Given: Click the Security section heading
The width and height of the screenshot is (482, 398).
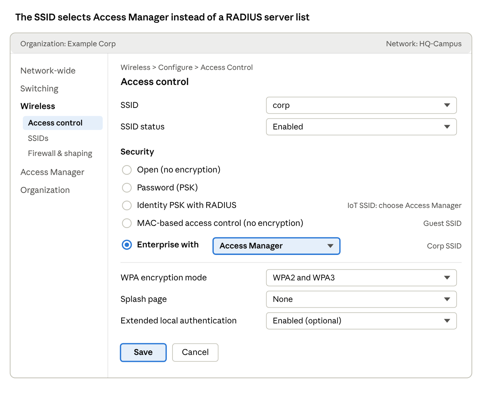Looking at the screenshot, I should click(137, 152).
